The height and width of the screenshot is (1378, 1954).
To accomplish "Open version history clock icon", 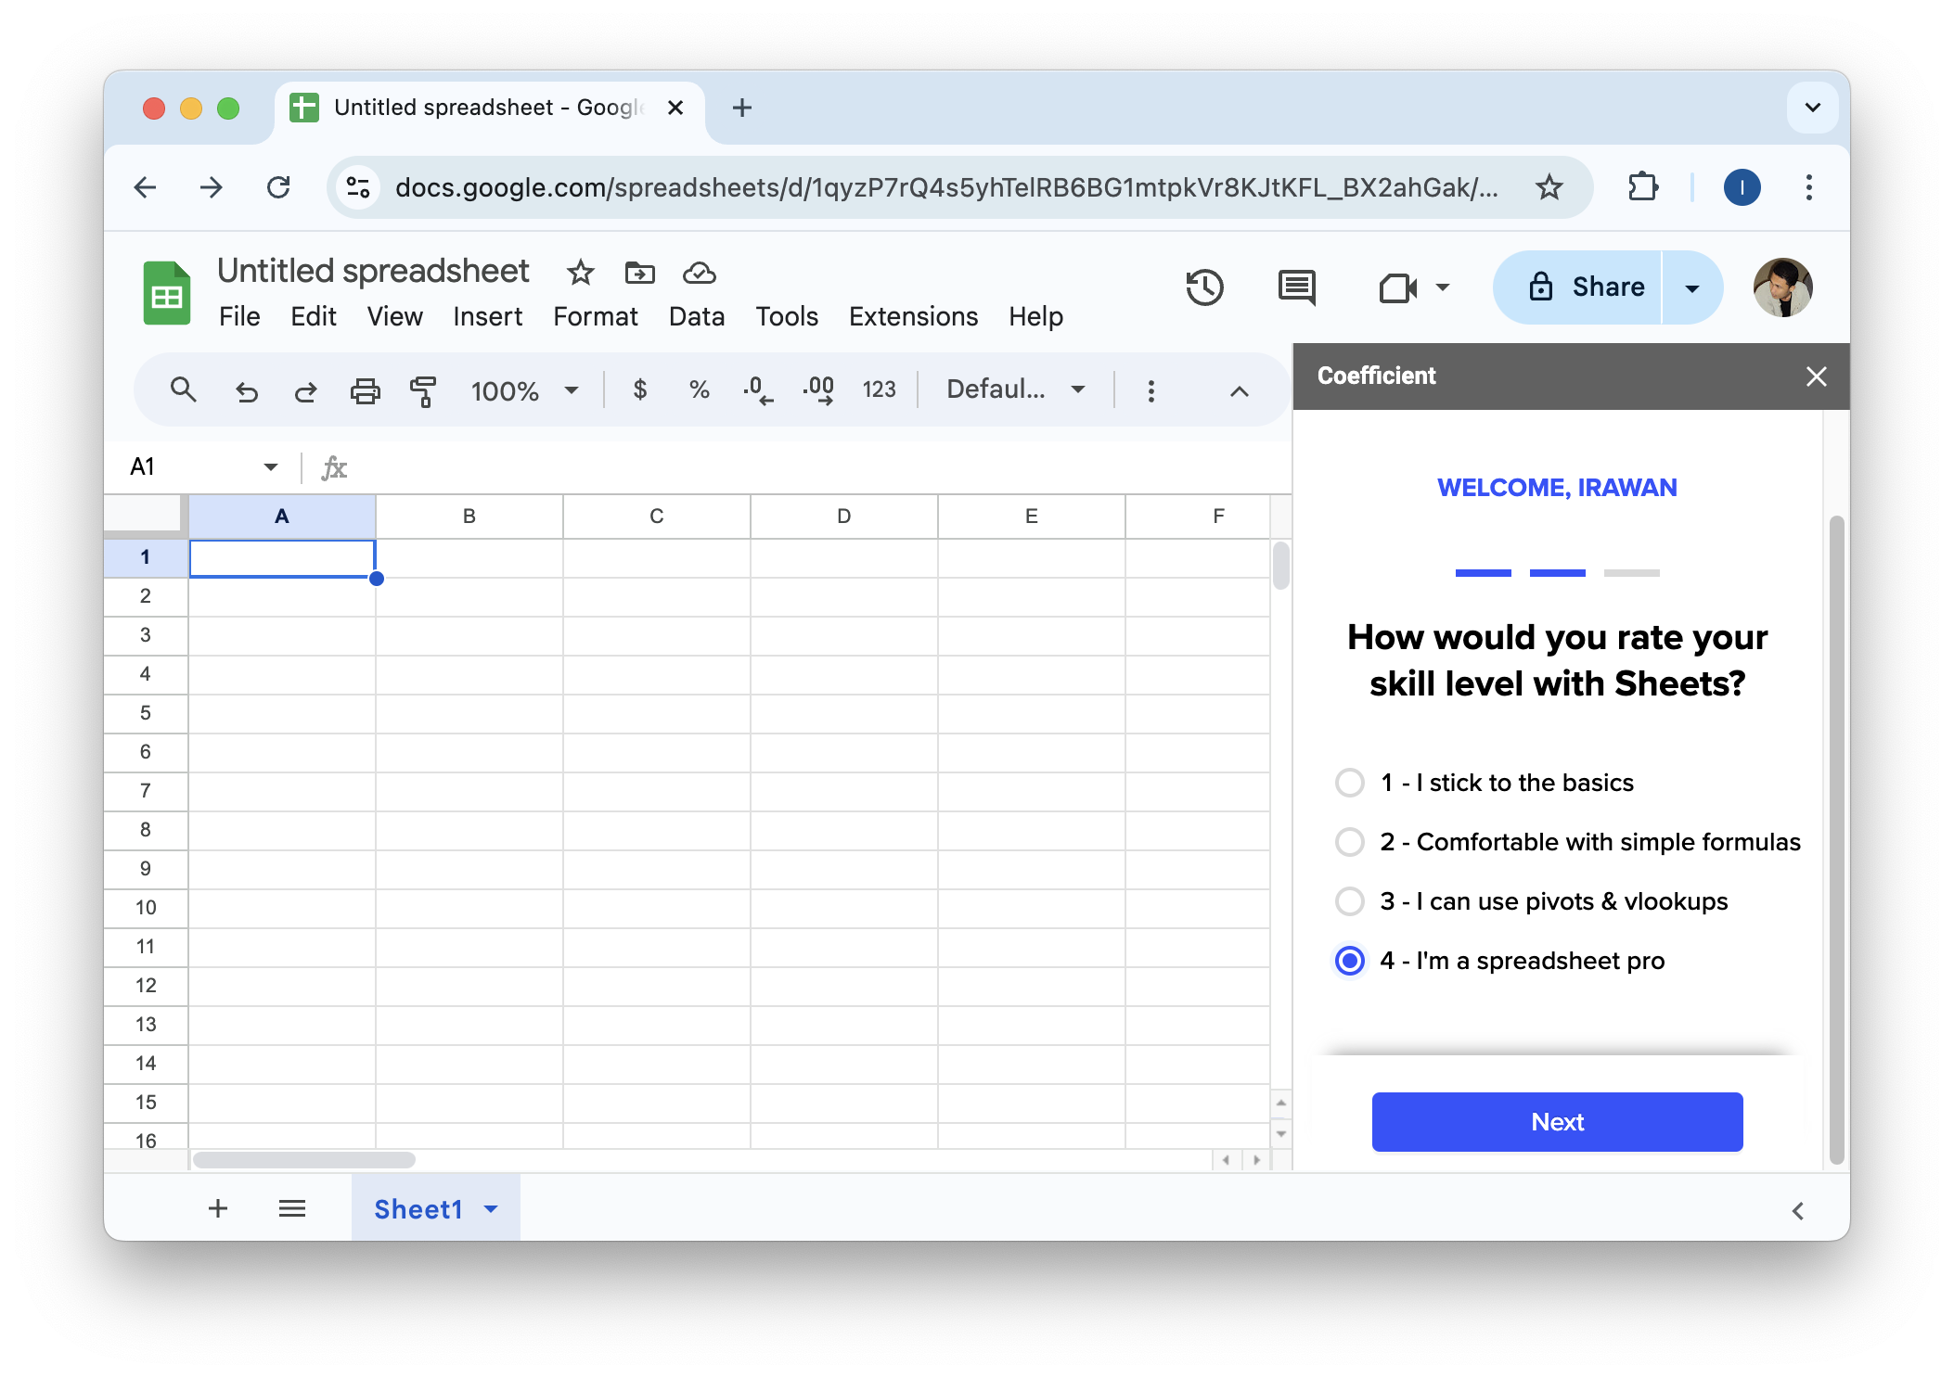I will (1204, 287).
